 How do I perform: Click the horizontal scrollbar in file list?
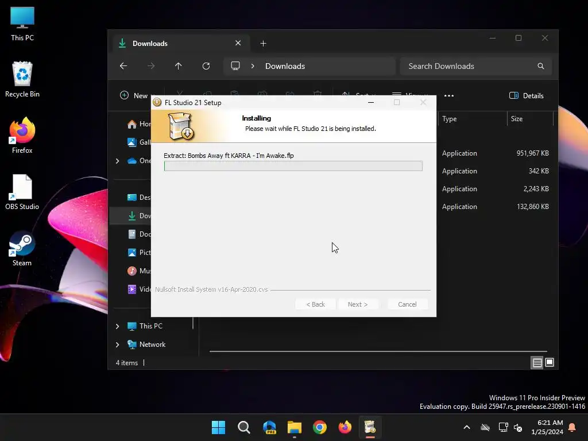(x=378, y=351)
